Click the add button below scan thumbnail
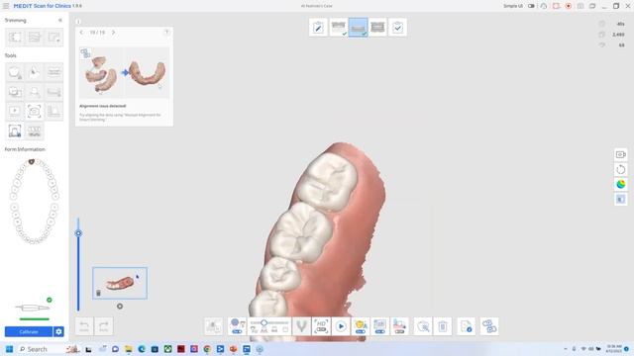This screenshot has width=634, height=356. tap(120, 307)
